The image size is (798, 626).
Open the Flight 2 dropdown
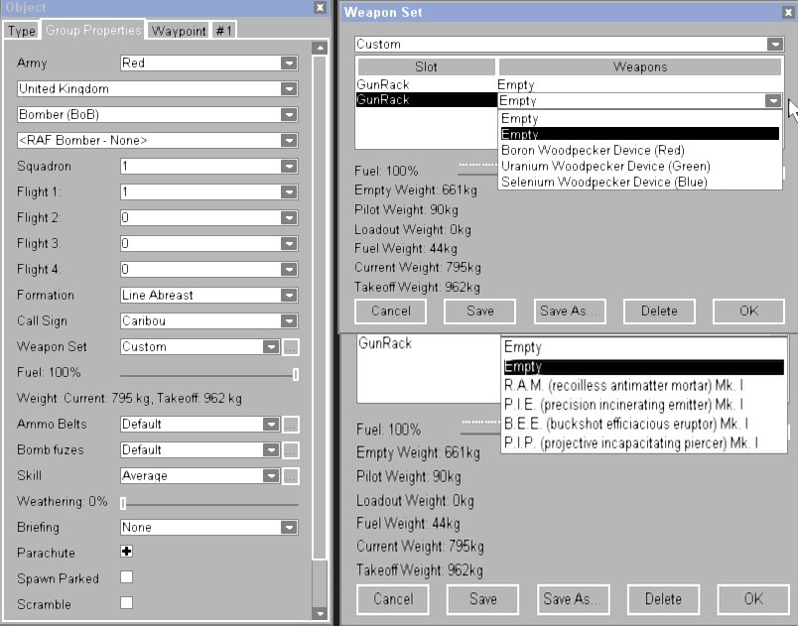coord(208,217)
